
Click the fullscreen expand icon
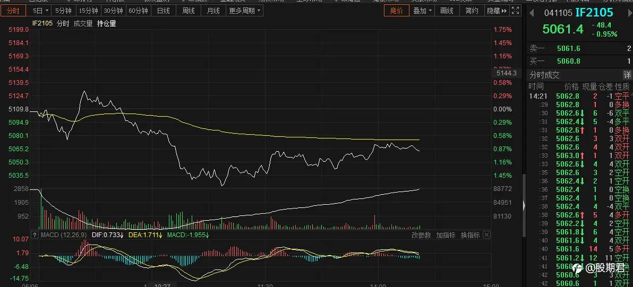515,11
